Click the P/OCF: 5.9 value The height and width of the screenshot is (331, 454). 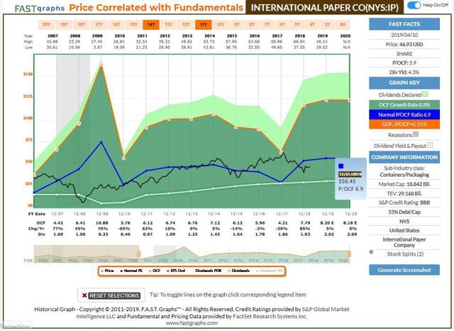click(x=404, y=63)
